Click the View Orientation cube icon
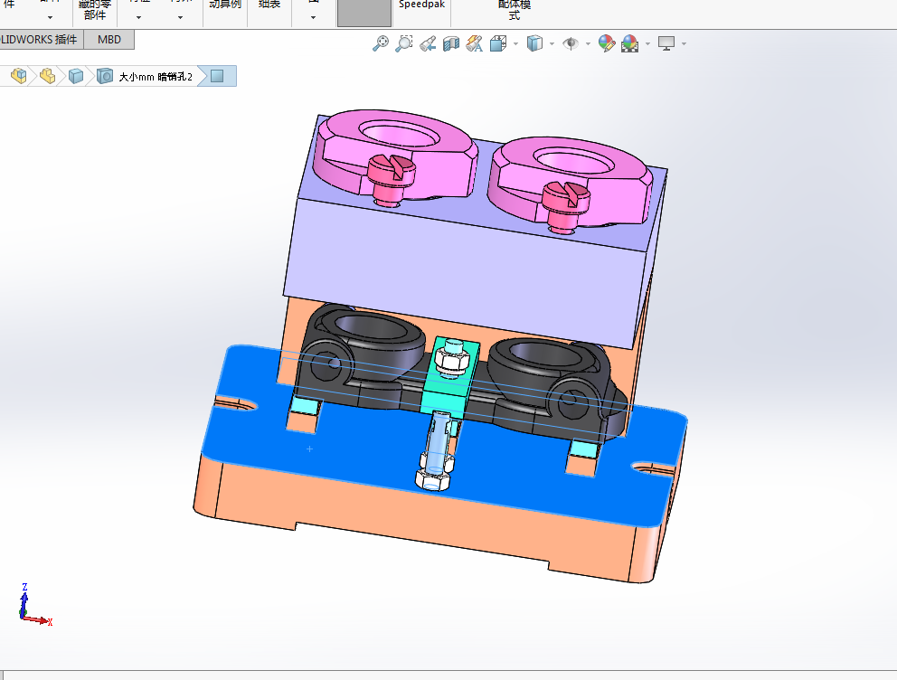Screen dimensions: 897x680 point(497,43)
